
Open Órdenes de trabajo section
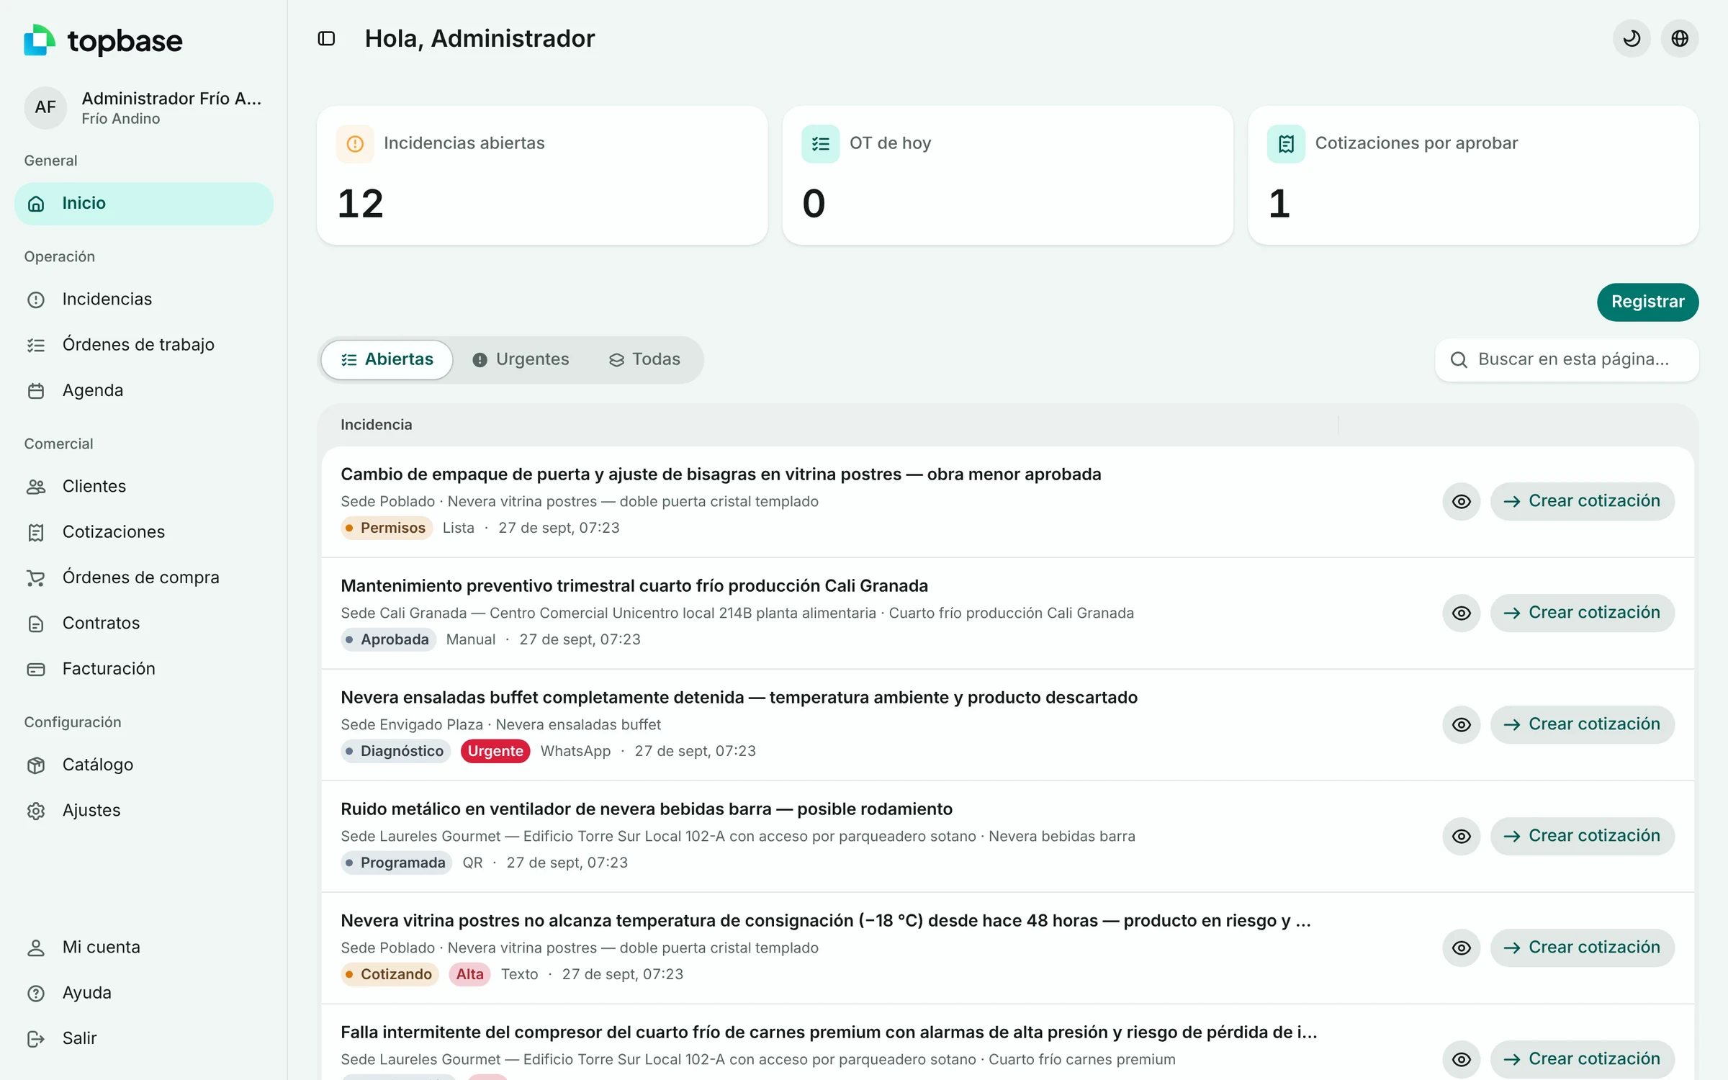tap(144, 345)
